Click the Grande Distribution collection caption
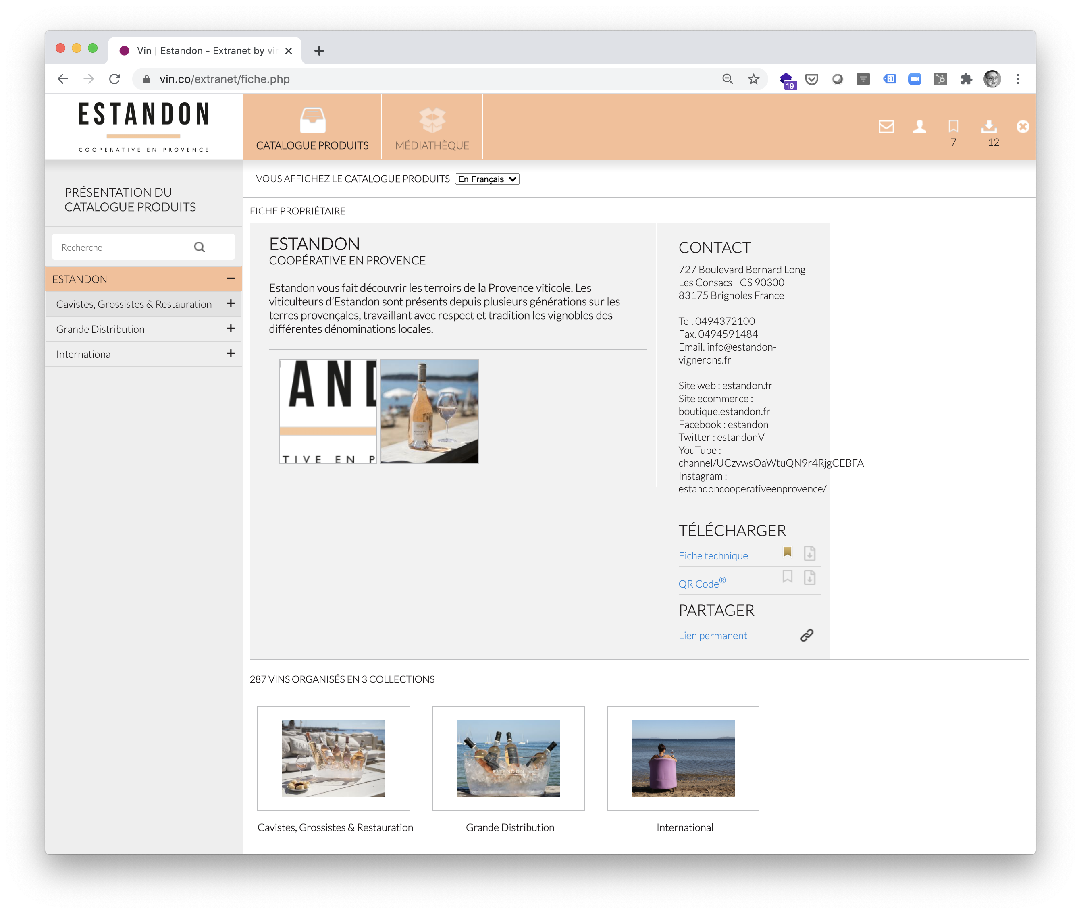Screen dimensions: 1081x914 coord(509,827)
